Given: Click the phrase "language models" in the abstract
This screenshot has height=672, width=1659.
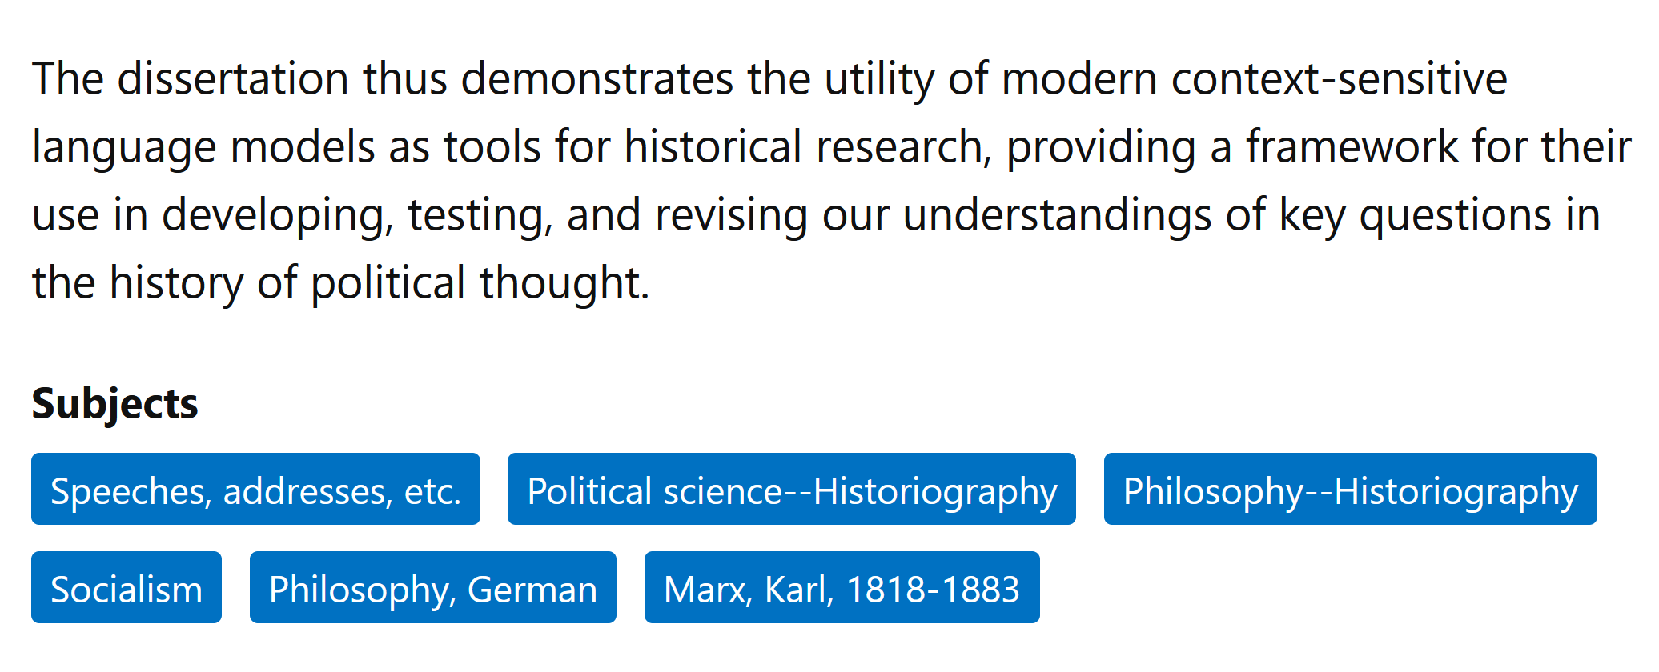Looking at the screenshot, I should pos(203,147).
